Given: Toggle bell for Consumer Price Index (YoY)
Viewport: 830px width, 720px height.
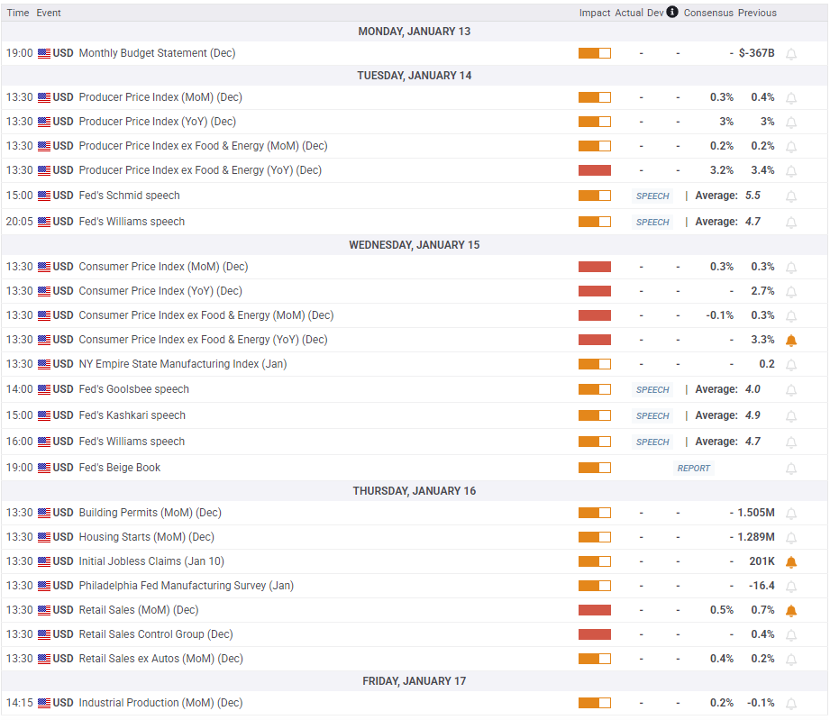Looking at the screenshot, I should point(791,292).
